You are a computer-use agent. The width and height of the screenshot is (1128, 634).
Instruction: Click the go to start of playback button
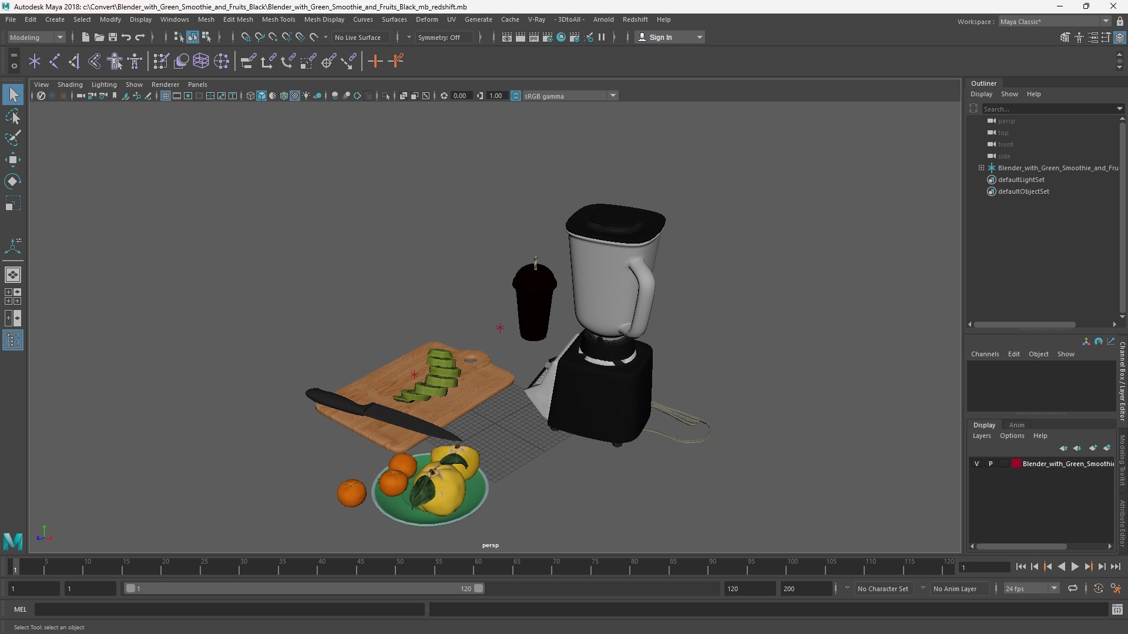click(1020, 567)
